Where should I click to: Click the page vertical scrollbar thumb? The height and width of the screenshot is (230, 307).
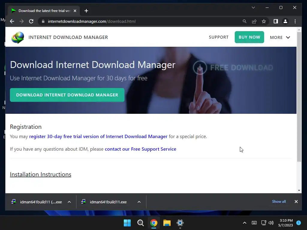pyautogui.click(x=299, y=97)
